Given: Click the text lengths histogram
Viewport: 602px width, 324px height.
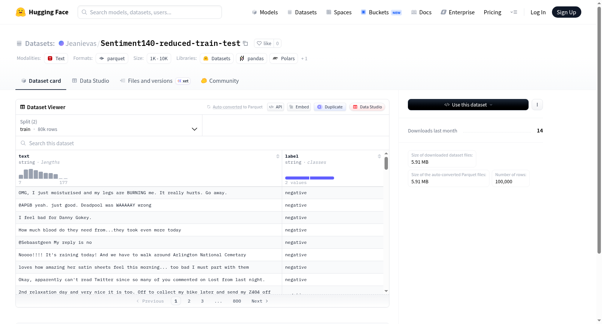Looking at the screenshot, I should [x=43, y=174].
